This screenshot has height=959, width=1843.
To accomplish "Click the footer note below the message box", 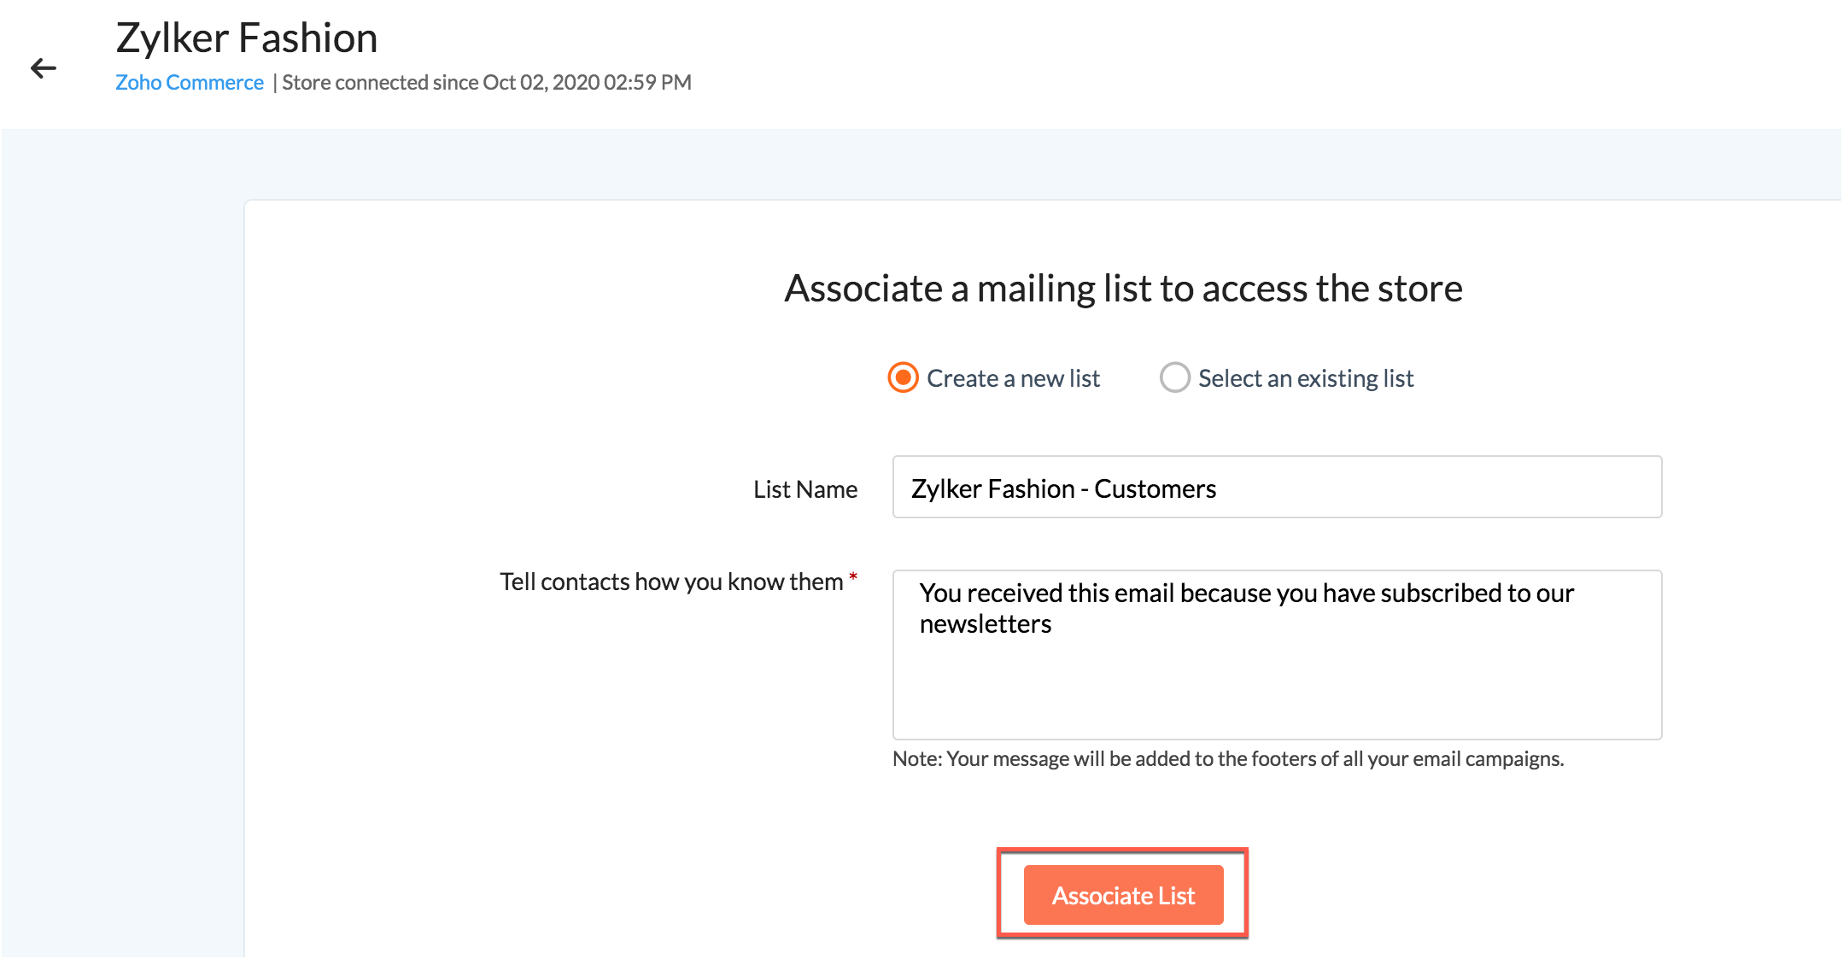I will 1227,759.
